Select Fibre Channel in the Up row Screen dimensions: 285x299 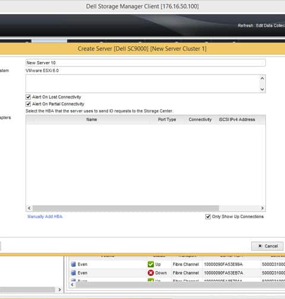pos(186,265)
